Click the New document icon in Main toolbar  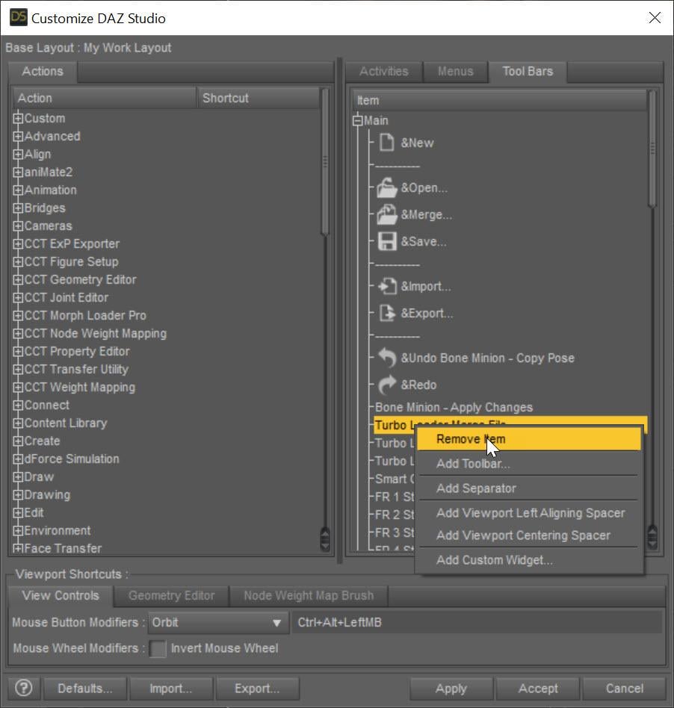coord(386,142)
